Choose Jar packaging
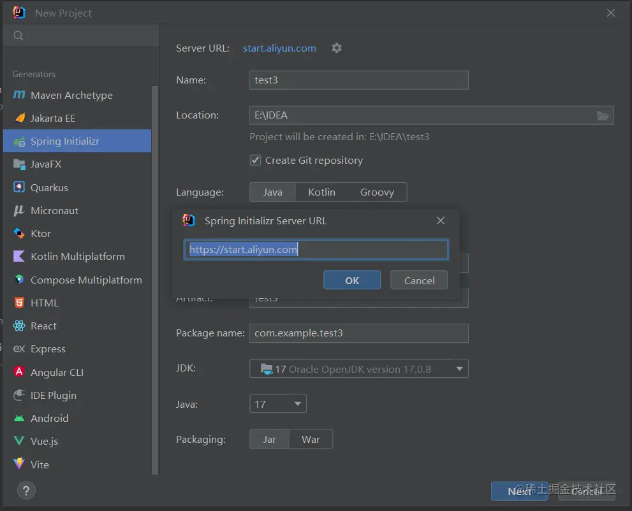 click(x=270, y=439)
